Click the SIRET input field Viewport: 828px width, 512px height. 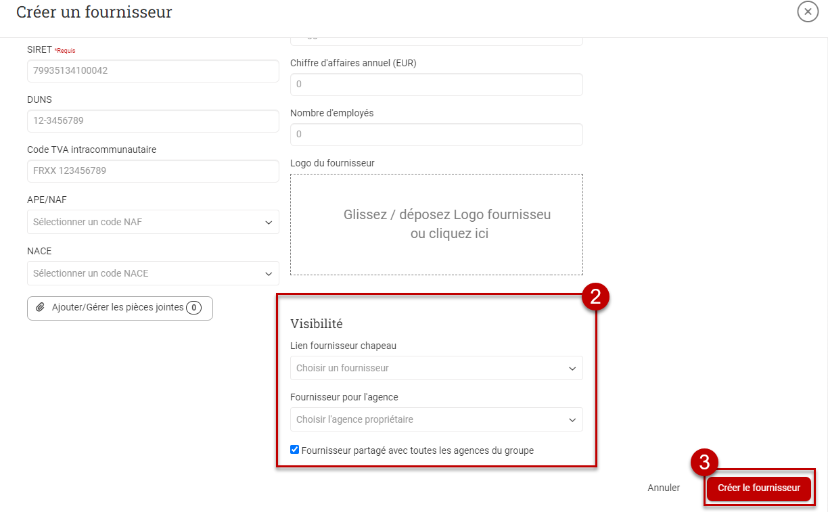(153, 71)
